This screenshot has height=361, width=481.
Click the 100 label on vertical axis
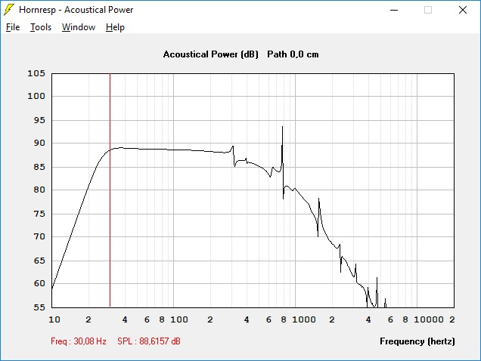point(36,96)
